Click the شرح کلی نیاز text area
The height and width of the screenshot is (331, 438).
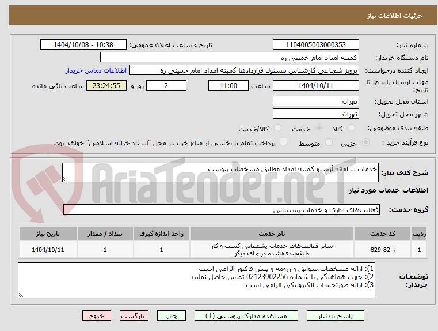(x=220, y=172)
